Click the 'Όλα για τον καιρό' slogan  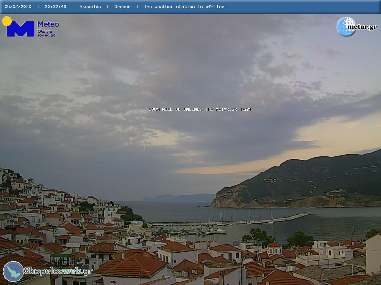click(x=46, y=33)
